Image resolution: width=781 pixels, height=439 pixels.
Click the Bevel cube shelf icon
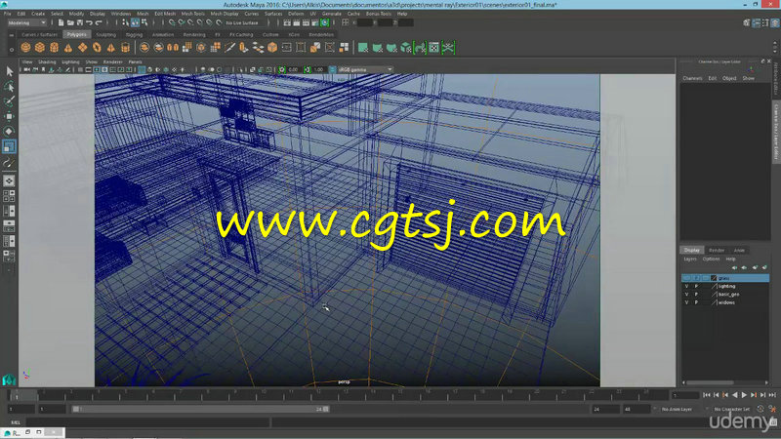pyautogui.click(x=272, y=48)
